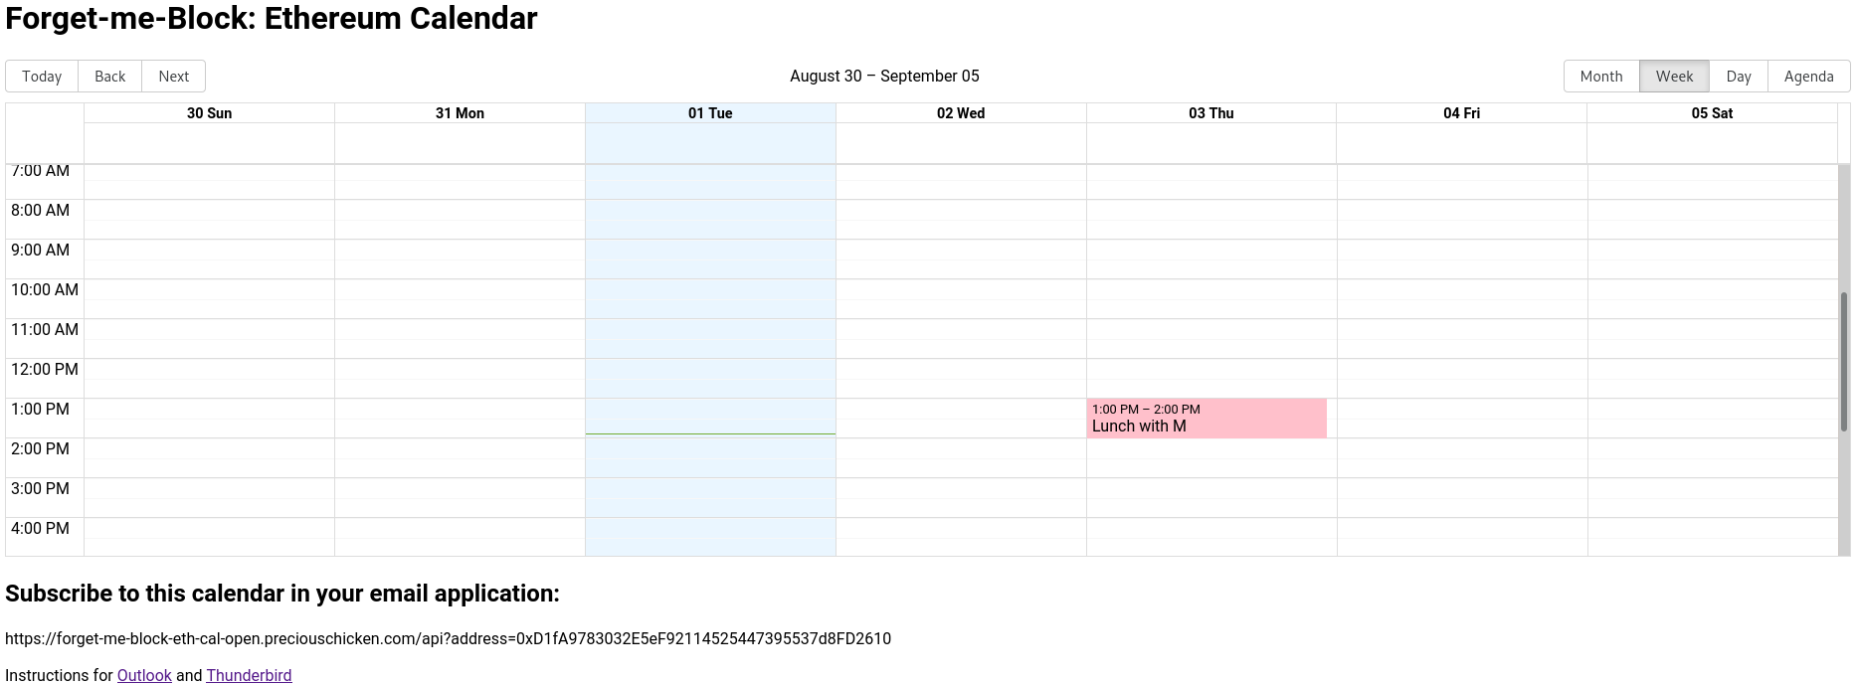This screenshot has height=685, width=1859.
Task: Go to Today in the calendar
Action: [42, 77]
